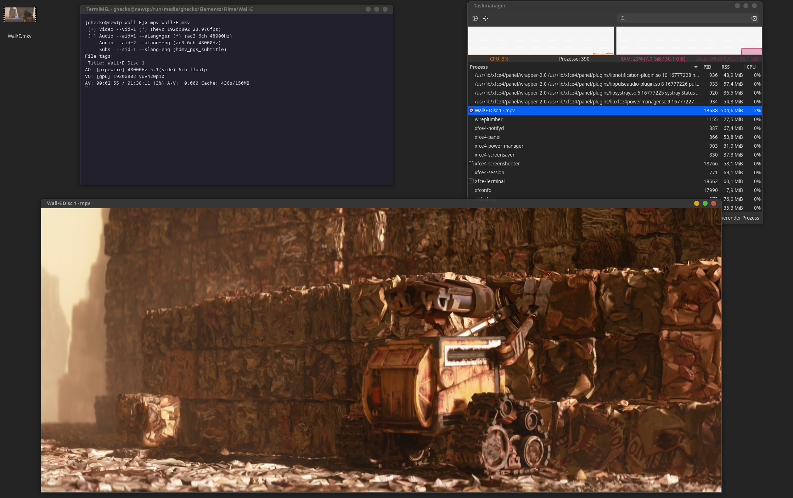Click the Swap: 0% usage label
The image size is (793, 498).
pyautogui.click(x=728, y=59)
